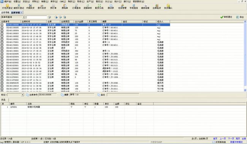Viewport: 247px width, 144px height.
Task: Tick the checkbox for order CK1401180006
Action: point(2,25)
